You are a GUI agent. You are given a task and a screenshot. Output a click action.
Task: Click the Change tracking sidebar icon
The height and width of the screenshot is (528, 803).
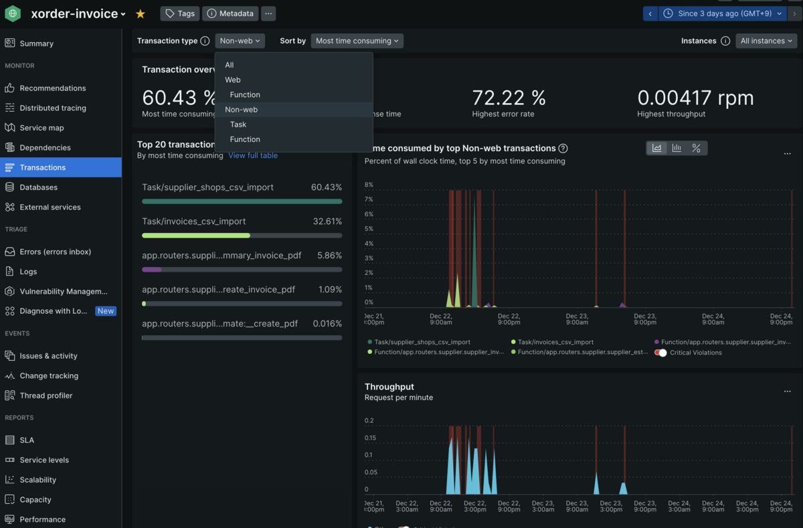(9, 375)
